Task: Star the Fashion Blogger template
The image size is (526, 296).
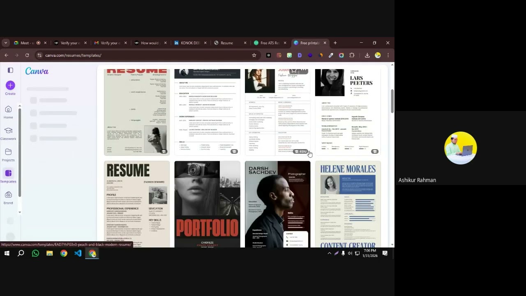Action: pos(294,71)
